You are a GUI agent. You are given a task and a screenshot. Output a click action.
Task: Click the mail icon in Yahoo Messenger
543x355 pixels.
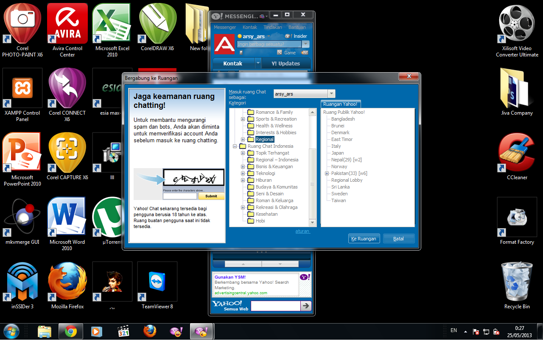click(305, 53)
